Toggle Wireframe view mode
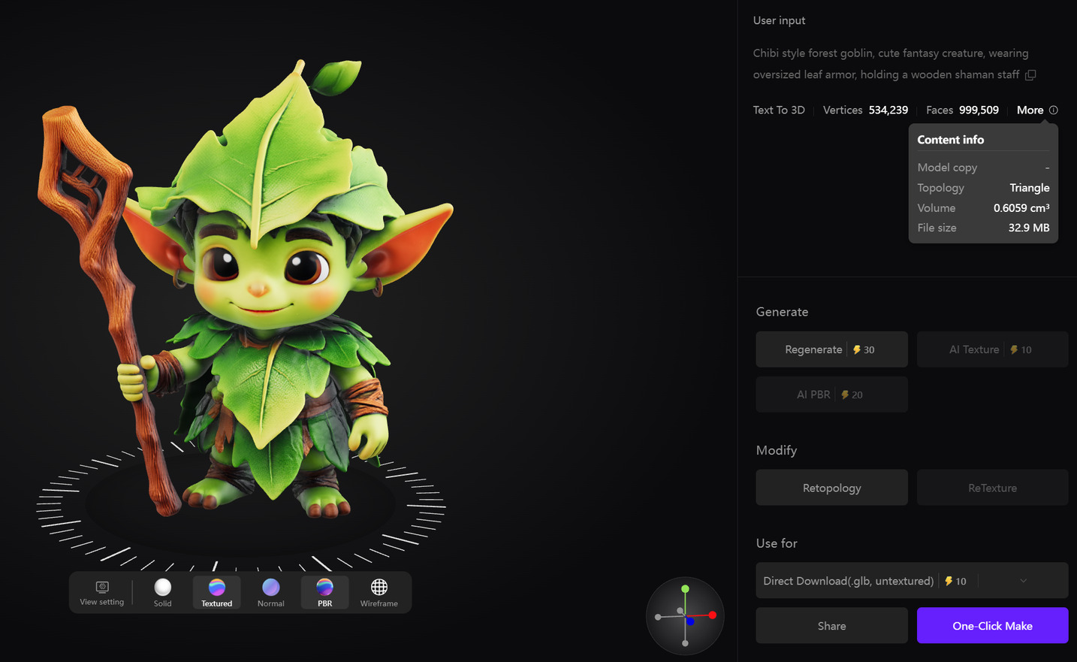 pos(379,592)
